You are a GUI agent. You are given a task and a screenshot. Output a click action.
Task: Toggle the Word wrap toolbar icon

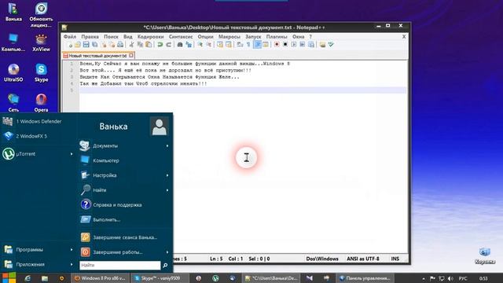(x=240, y=45)
